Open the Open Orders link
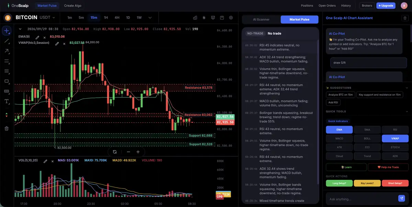The height and width of the screenshot is (207, 412). coord(327,5)
